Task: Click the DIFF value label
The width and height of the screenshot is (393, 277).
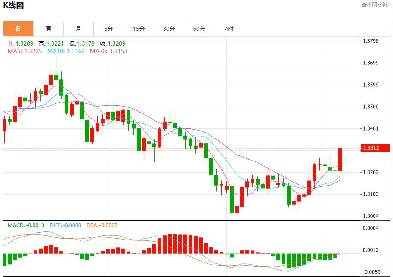Action: click(65, 225)
